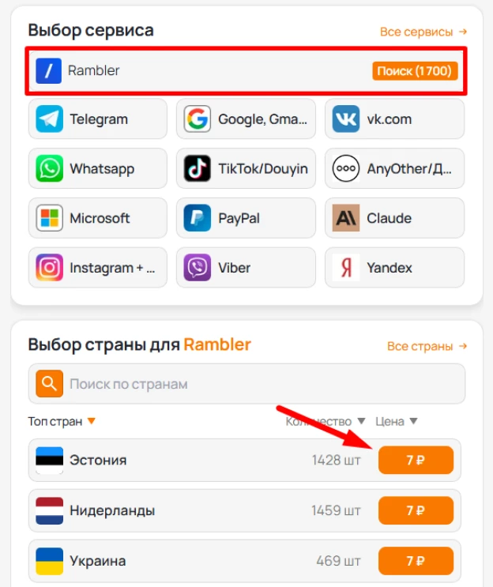This screenshot has width=493, height=587.
Task: Buy Estonia number for 7 ₽
Action: point(416,460)
